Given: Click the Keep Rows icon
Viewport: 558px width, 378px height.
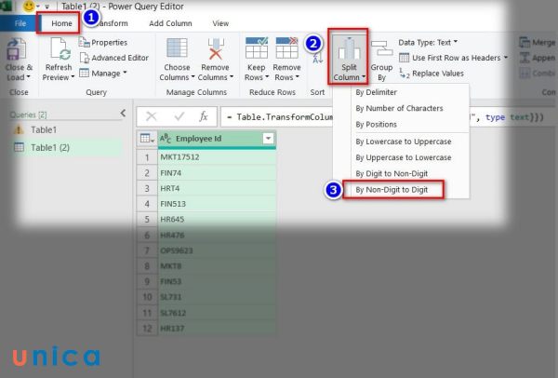Looking at the screenshot, I should [256, 49].
